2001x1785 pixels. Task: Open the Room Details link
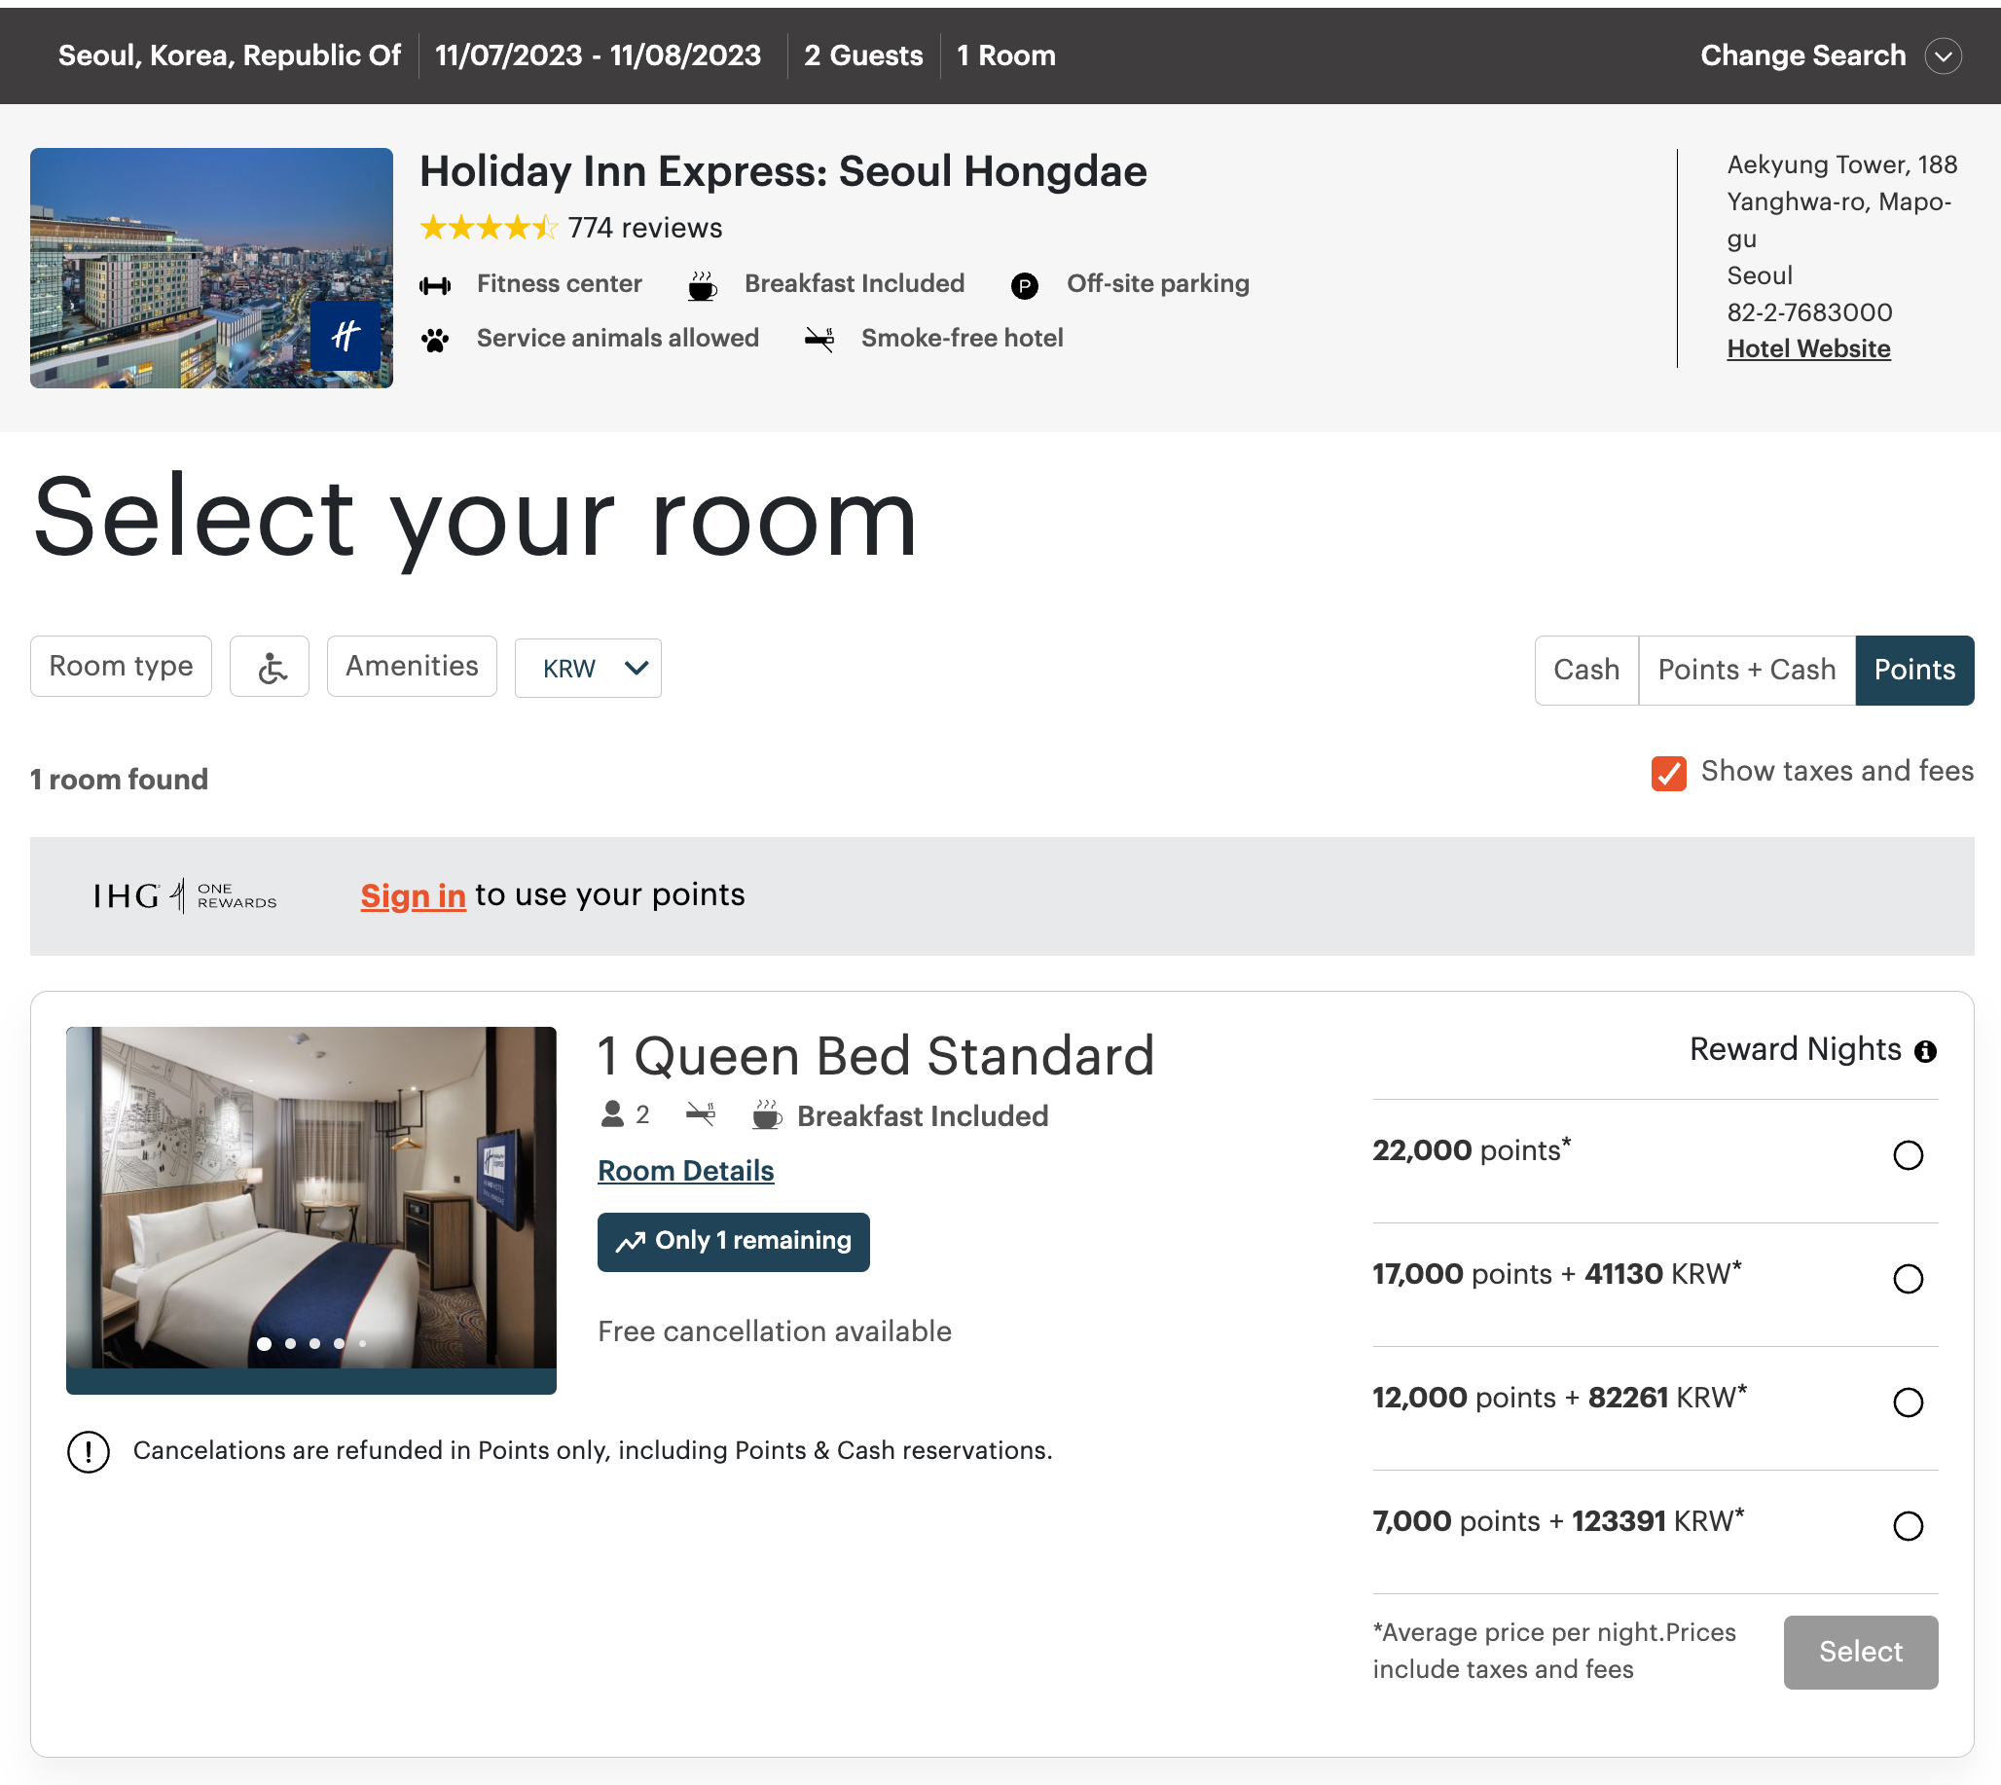pos(685,1170)
